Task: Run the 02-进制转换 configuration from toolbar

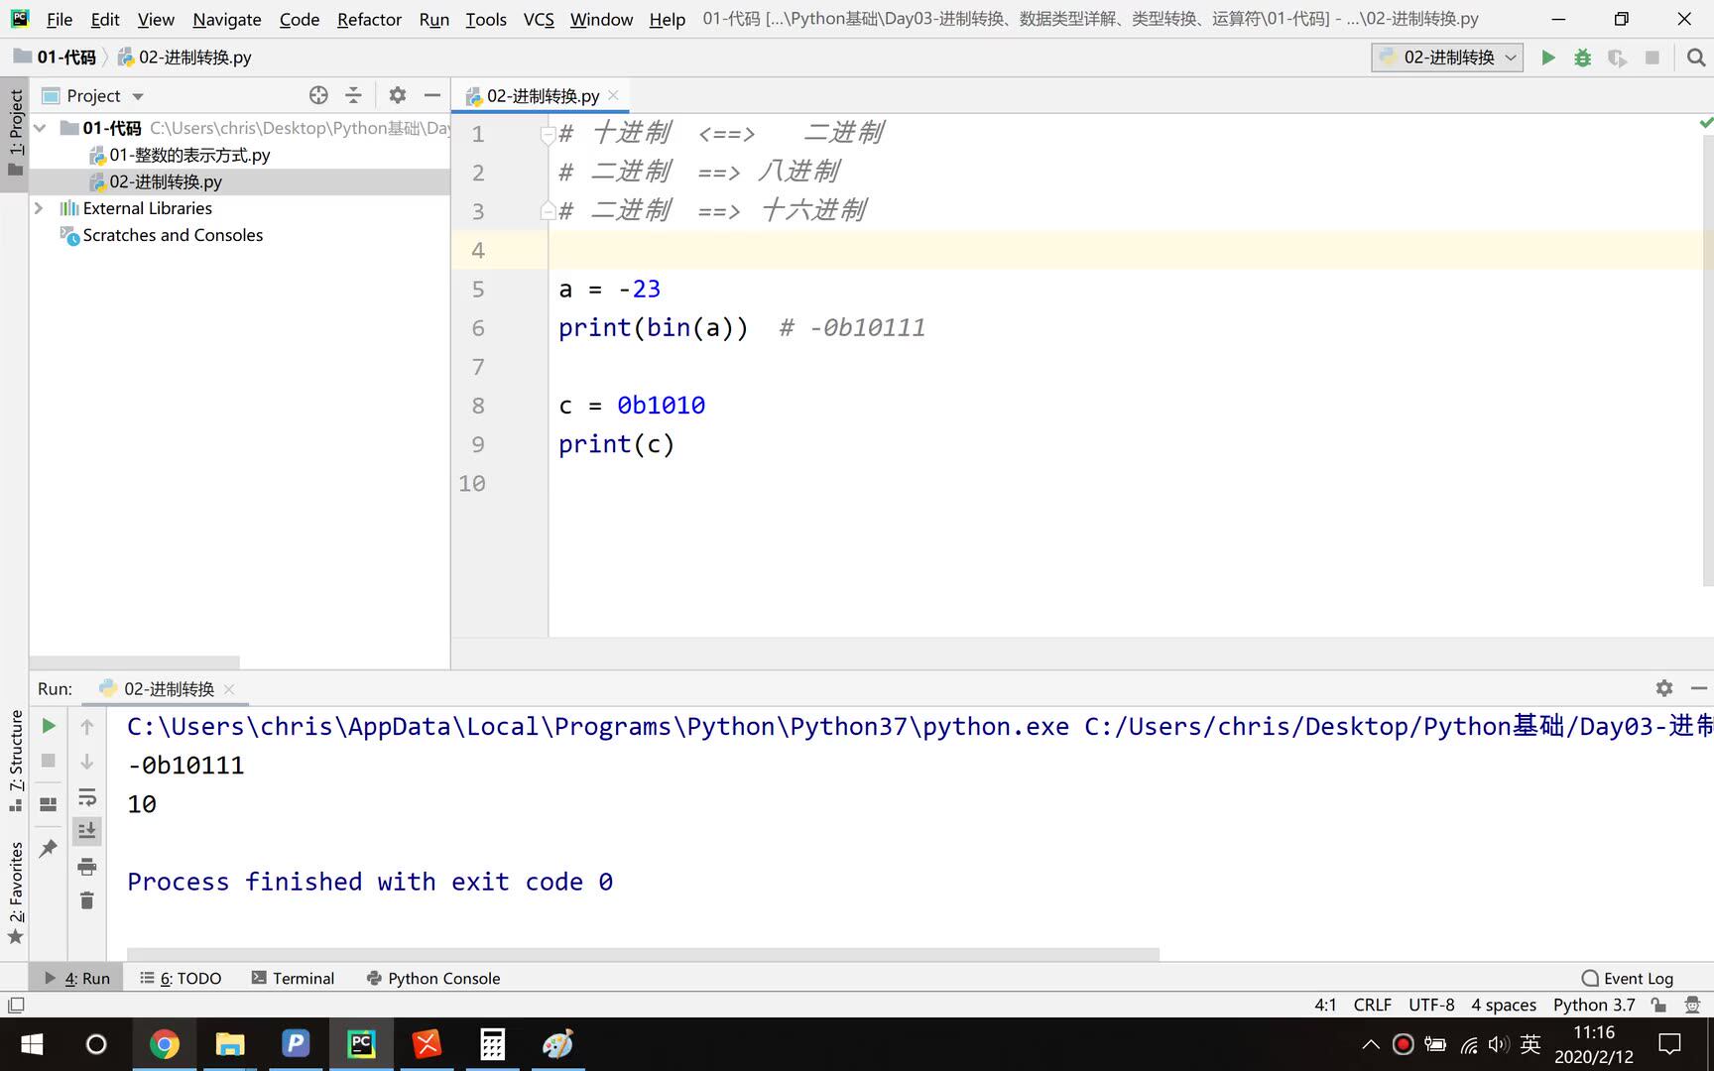Action: (1547, 58)
